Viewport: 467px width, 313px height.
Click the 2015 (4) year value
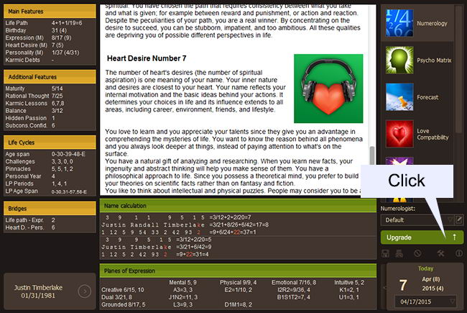tap(433, 289)
